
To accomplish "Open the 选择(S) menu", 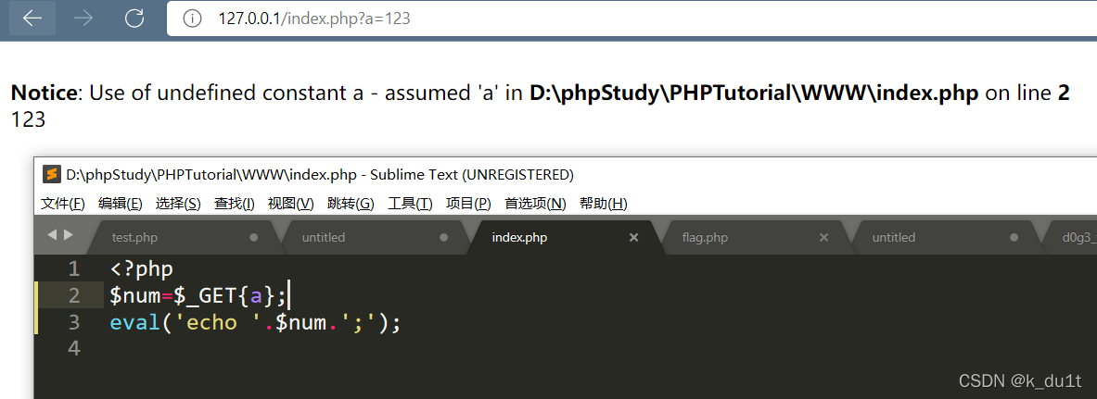I will pyautogui.click(x=178, y=204).
